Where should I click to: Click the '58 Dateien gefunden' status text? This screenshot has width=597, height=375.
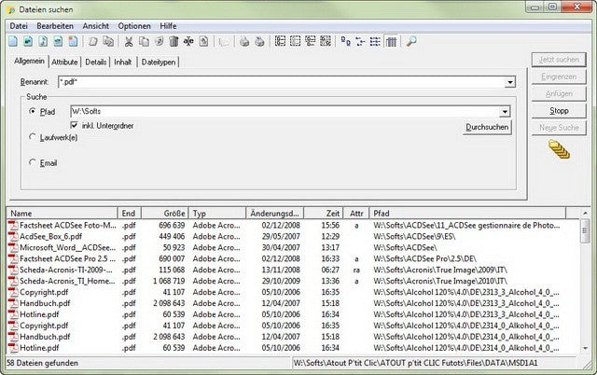(x=42, y=363)
